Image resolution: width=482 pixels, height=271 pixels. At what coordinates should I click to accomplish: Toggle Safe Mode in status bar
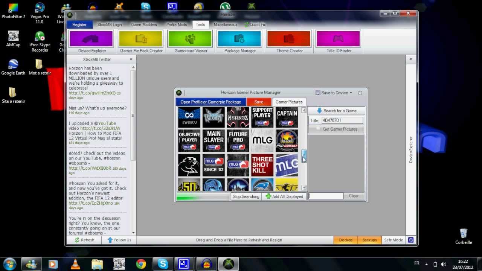[393, 240]
